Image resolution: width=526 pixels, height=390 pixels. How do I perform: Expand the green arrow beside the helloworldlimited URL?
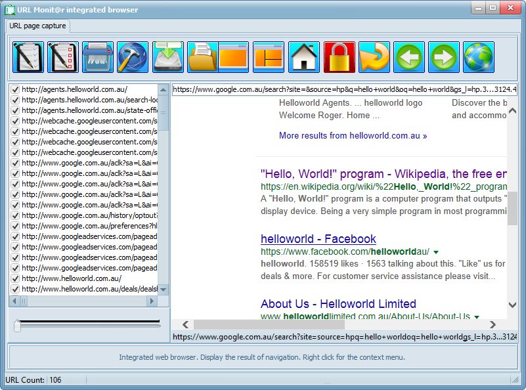pos(476,316)
